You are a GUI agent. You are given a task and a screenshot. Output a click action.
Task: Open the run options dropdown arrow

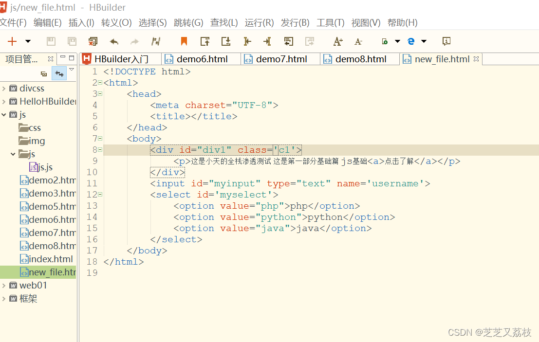pos(397,41)
